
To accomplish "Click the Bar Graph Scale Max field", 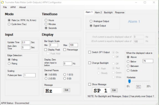I will 74,45.
